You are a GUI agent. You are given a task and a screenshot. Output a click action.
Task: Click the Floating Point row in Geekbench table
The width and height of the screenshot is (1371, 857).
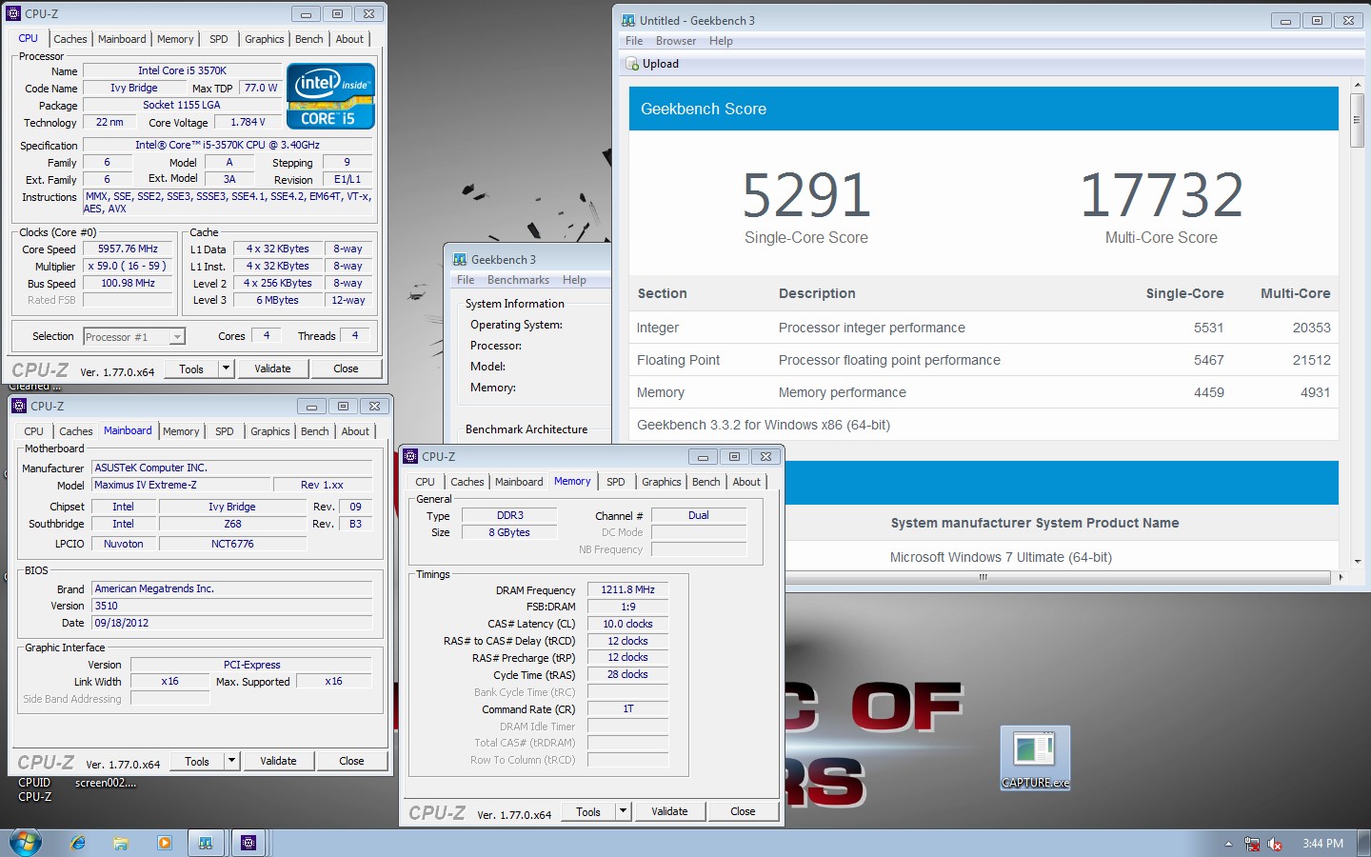pos(984,360)
